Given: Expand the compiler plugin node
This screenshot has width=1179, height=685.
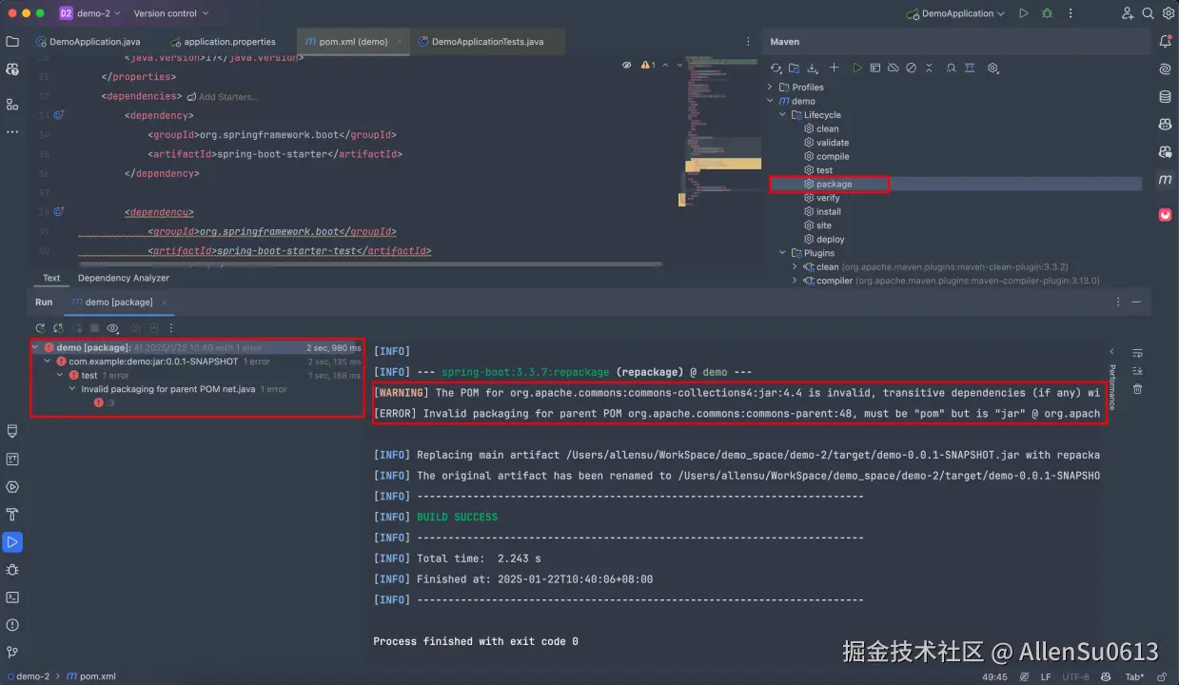Looking at the screenshot, I should click(x=795, y=281).
